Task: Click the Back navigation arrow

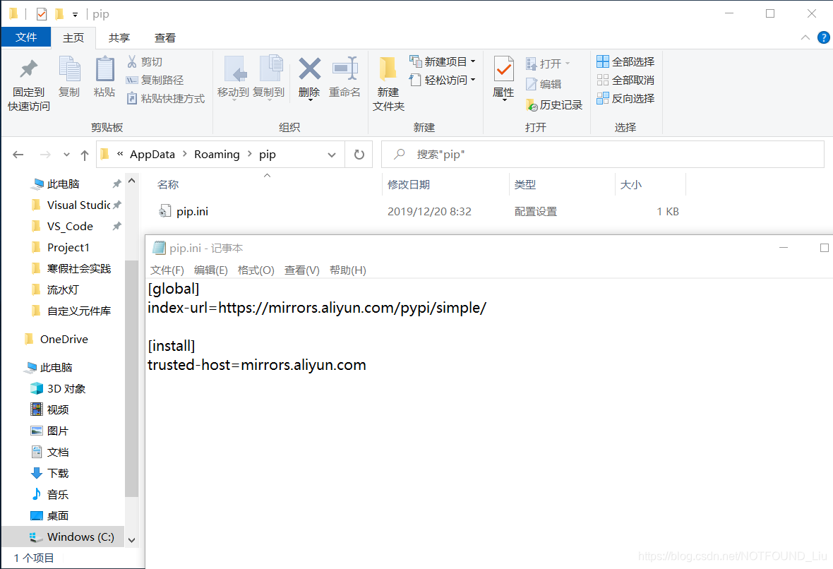Action: click(18, 155)
